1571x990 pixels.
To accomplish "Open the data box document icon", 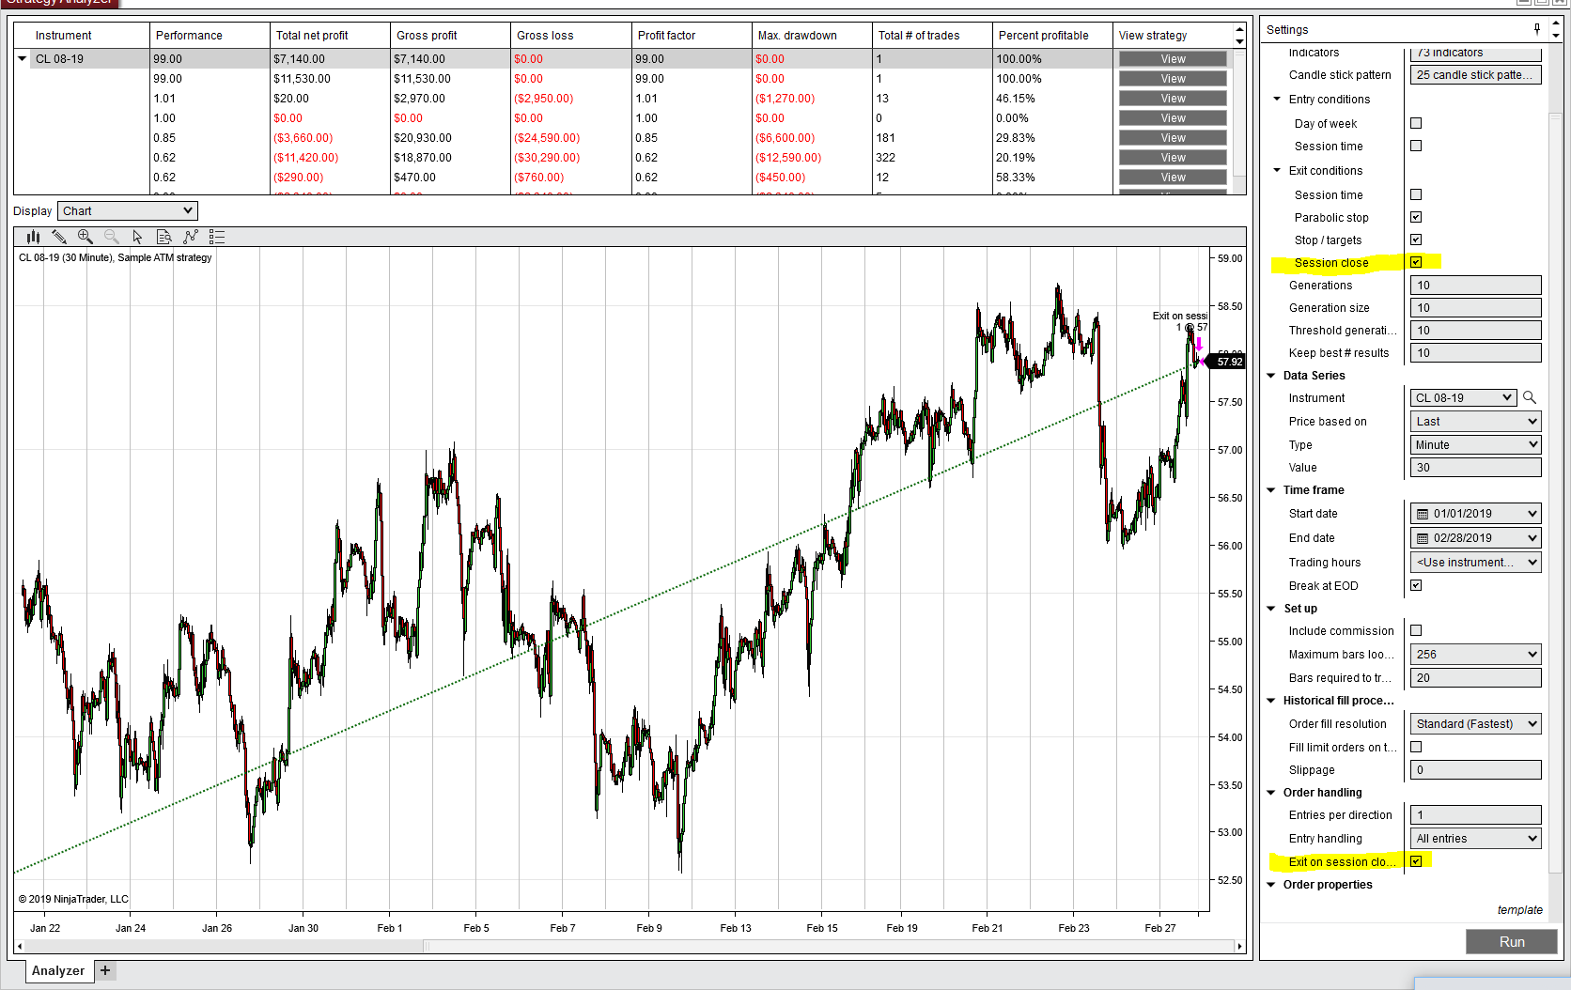I will (164, 237).
